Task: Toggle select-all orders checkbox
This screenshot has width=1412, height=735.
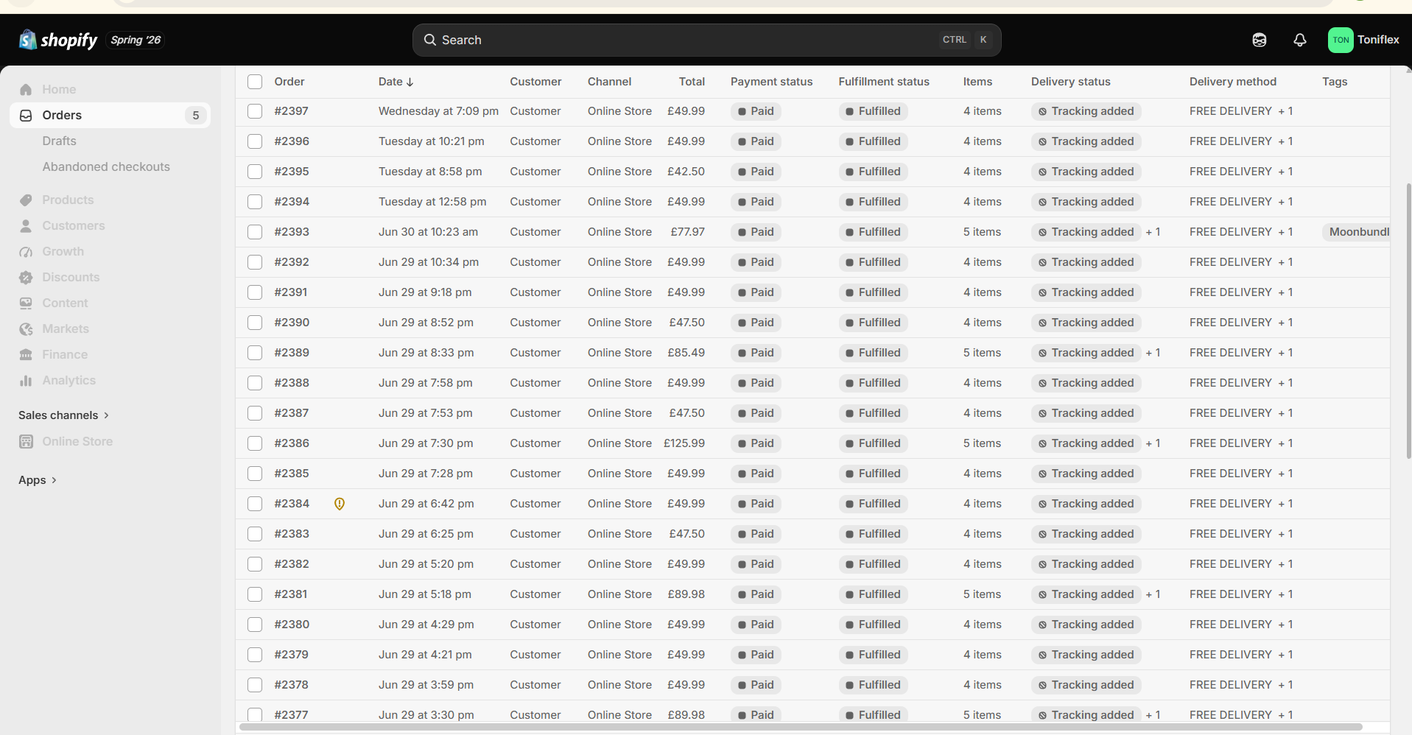Action: tap(255, 82)
